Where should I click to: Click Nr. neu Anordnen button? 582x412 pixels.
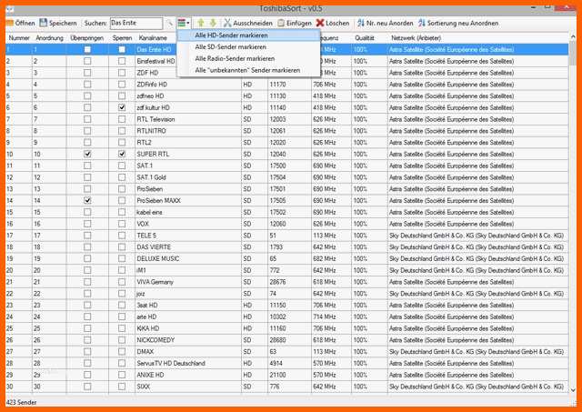385,23
